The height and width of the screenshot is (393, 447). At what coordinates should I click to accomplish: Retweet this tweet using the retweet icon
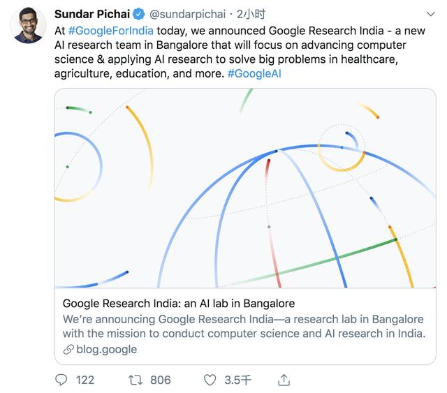(135, 380)
